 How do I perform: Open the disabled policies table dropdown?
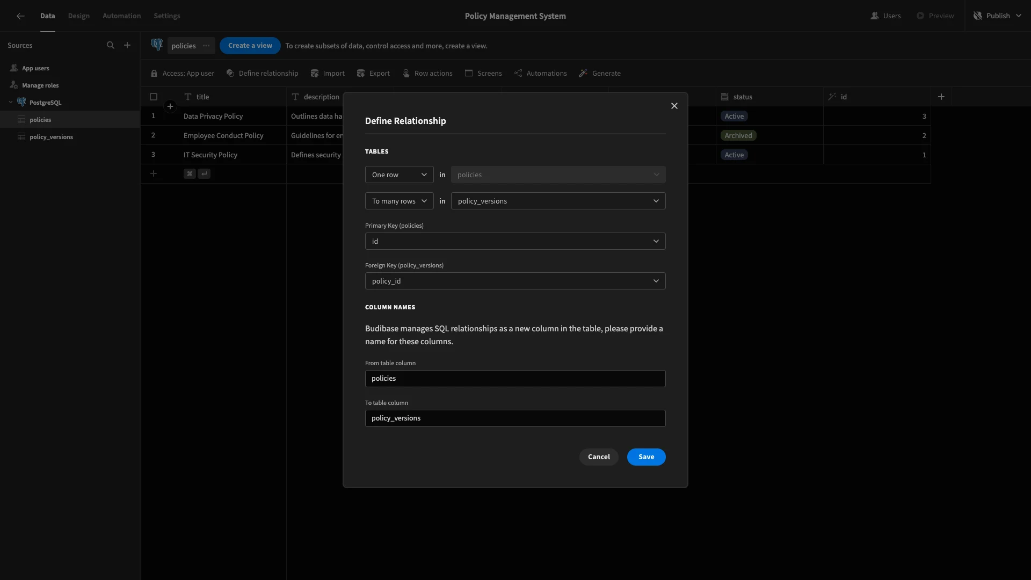558,175
